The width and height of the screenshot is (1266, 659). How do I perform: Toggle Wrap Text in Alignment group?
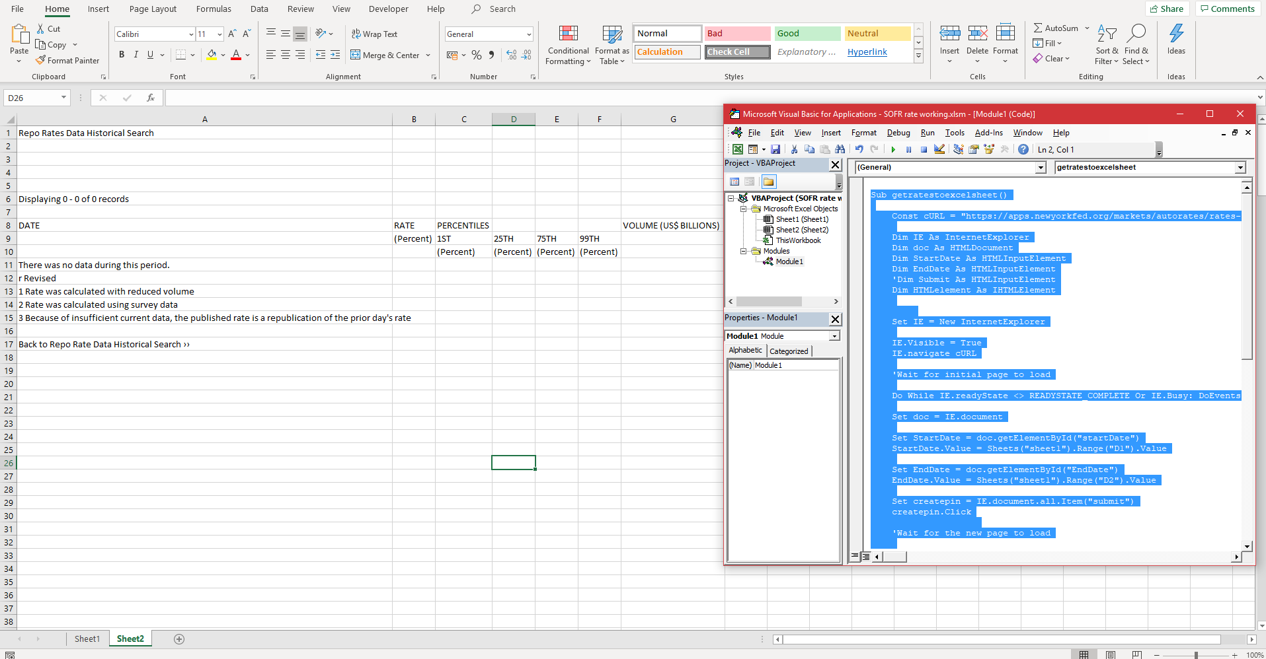374,34
